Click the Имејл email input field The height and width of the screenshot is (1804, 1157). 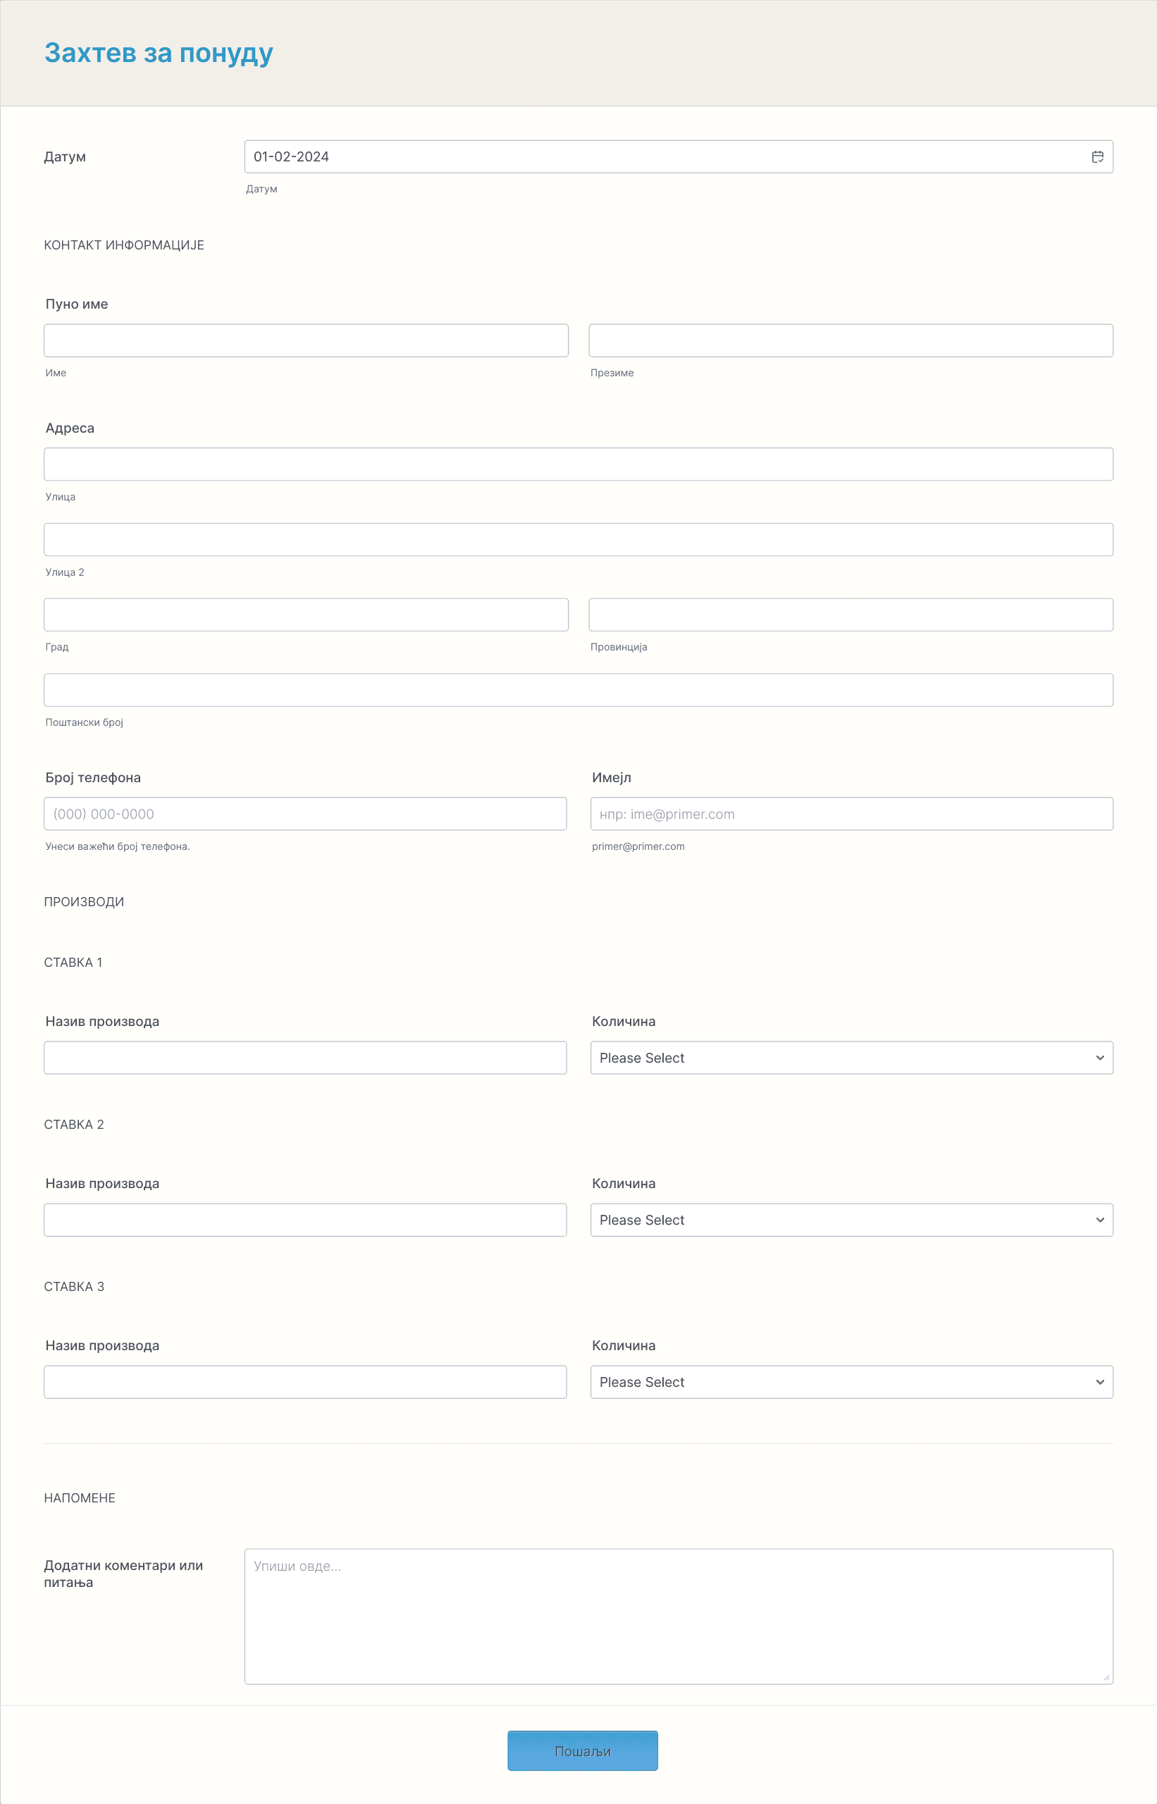pos(851,814)
